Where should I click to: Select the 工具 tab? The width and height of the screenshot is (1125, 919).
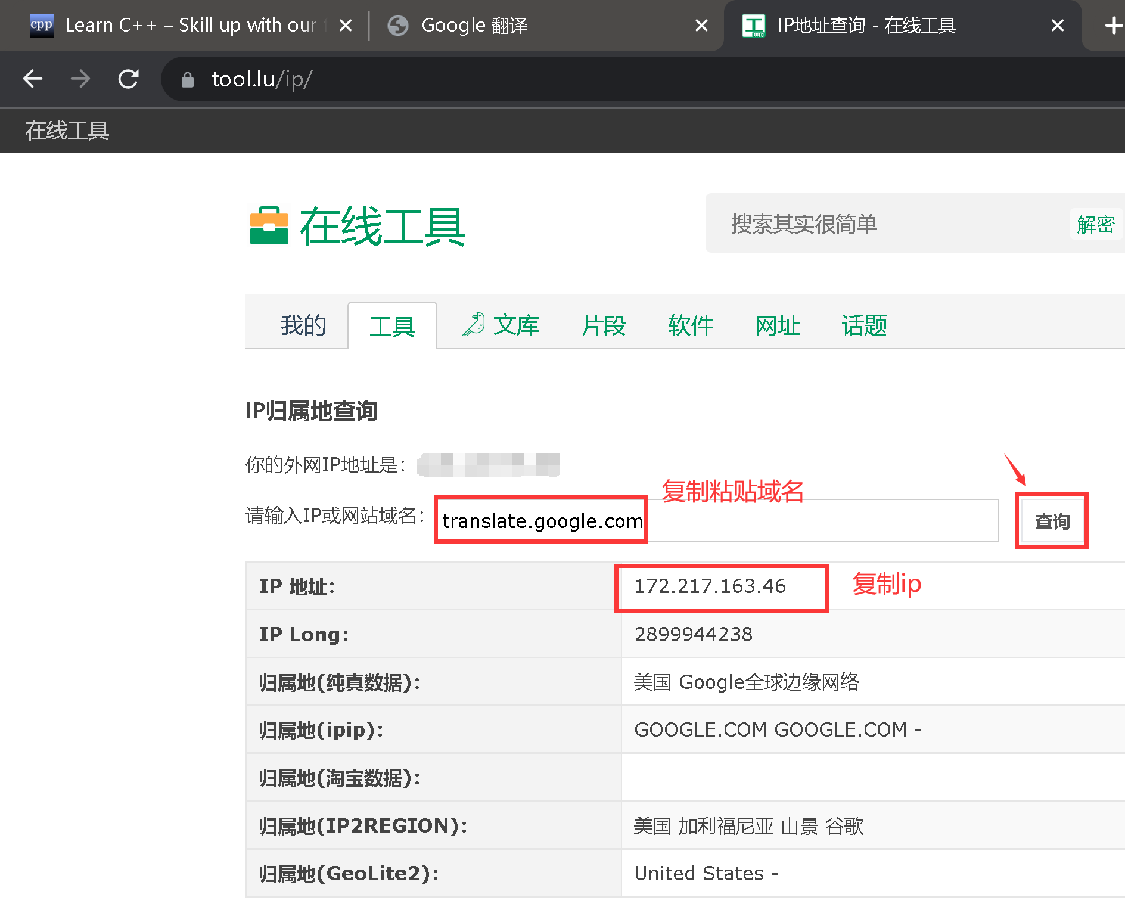tap(392, 326)
